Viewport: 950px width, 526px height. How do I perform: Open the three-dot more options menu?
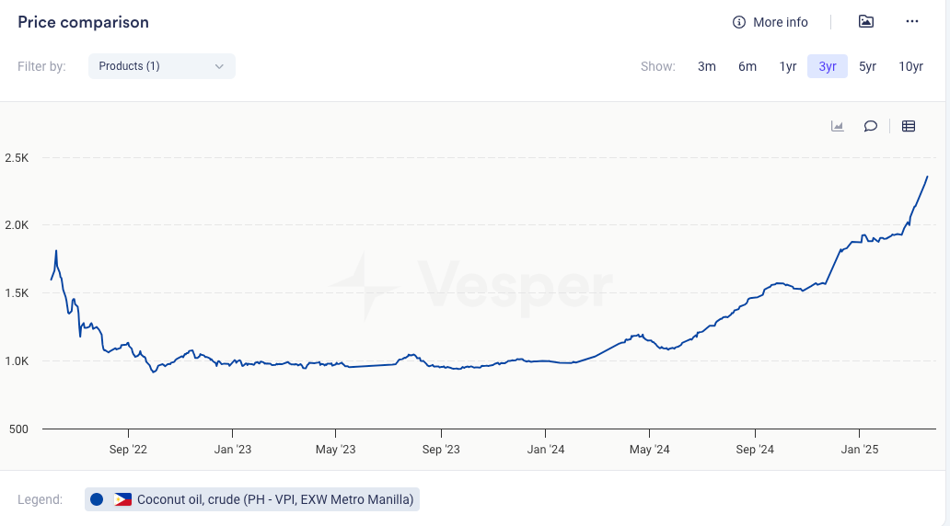coord(912,21)
